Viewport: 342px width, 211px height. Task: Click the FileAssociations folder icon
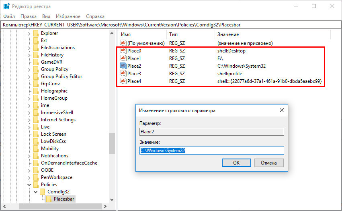36,48
